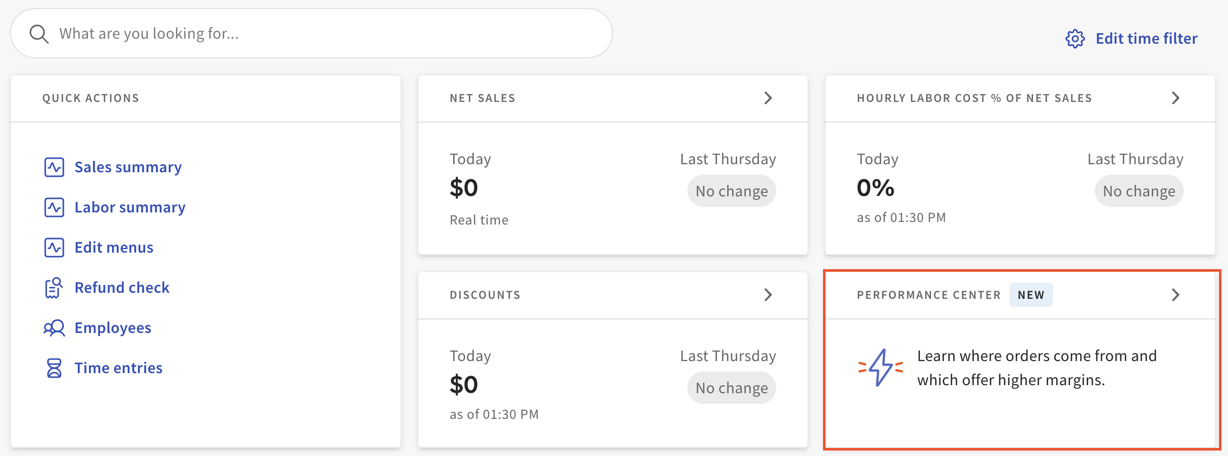1228x456 pixels.
Task: Click the Edit time filter link
Action: click(1146, 38)
